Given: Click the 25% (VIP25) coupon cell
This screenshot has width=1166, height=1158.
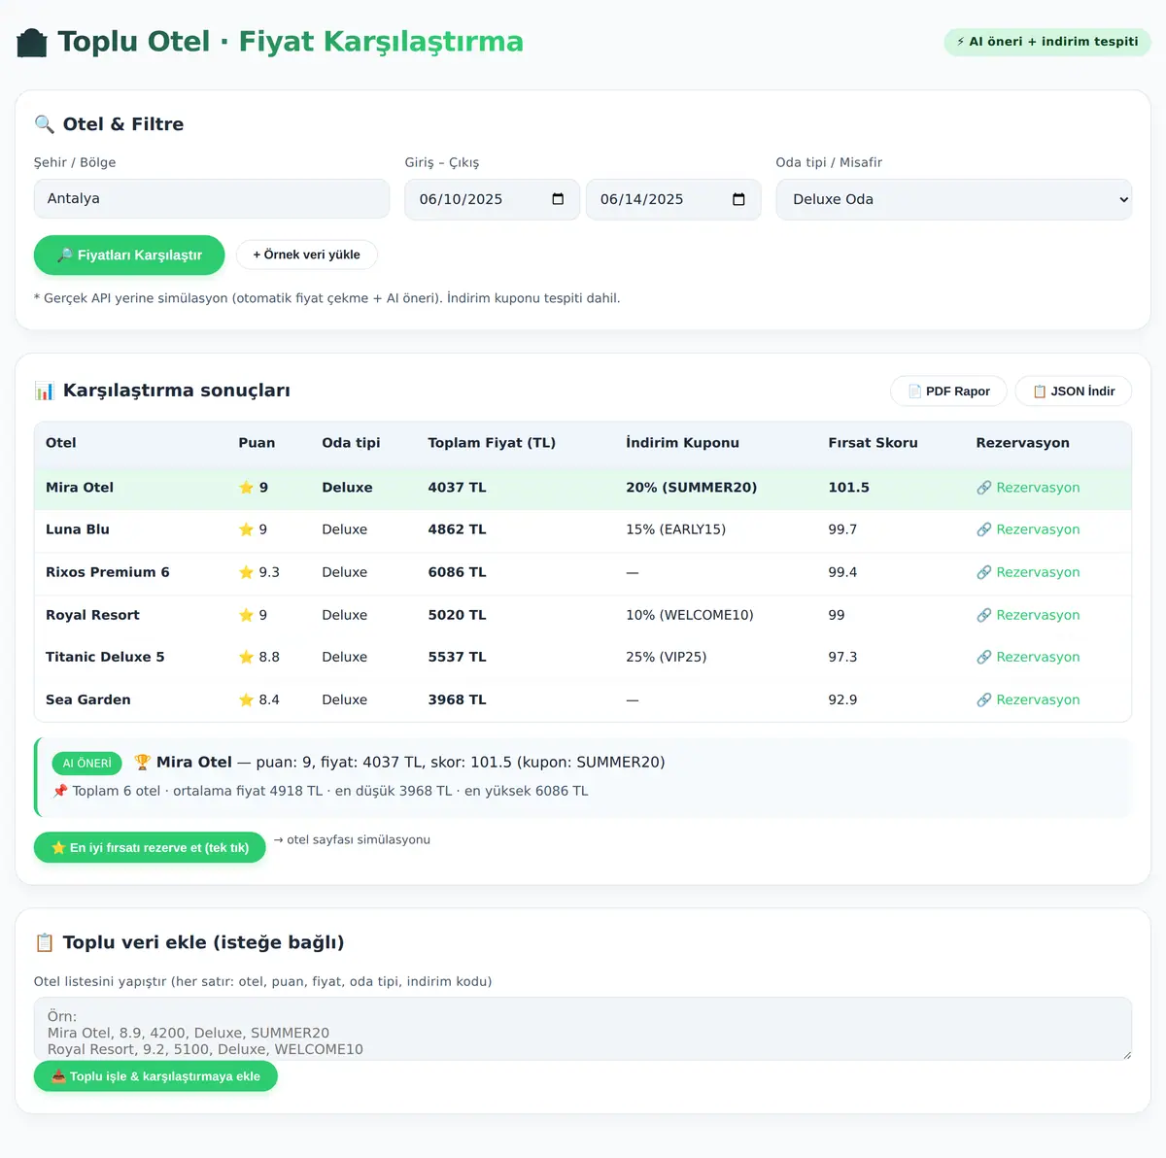Looking at the screenshot, I should point(666,657).
